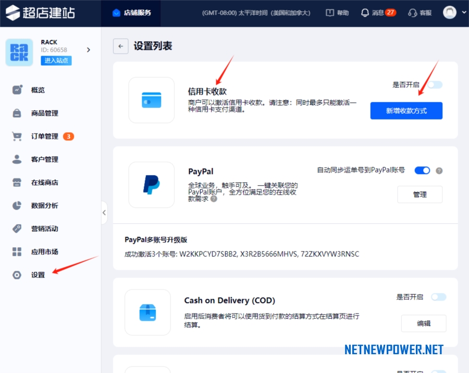Open the 消息 link

377,13
